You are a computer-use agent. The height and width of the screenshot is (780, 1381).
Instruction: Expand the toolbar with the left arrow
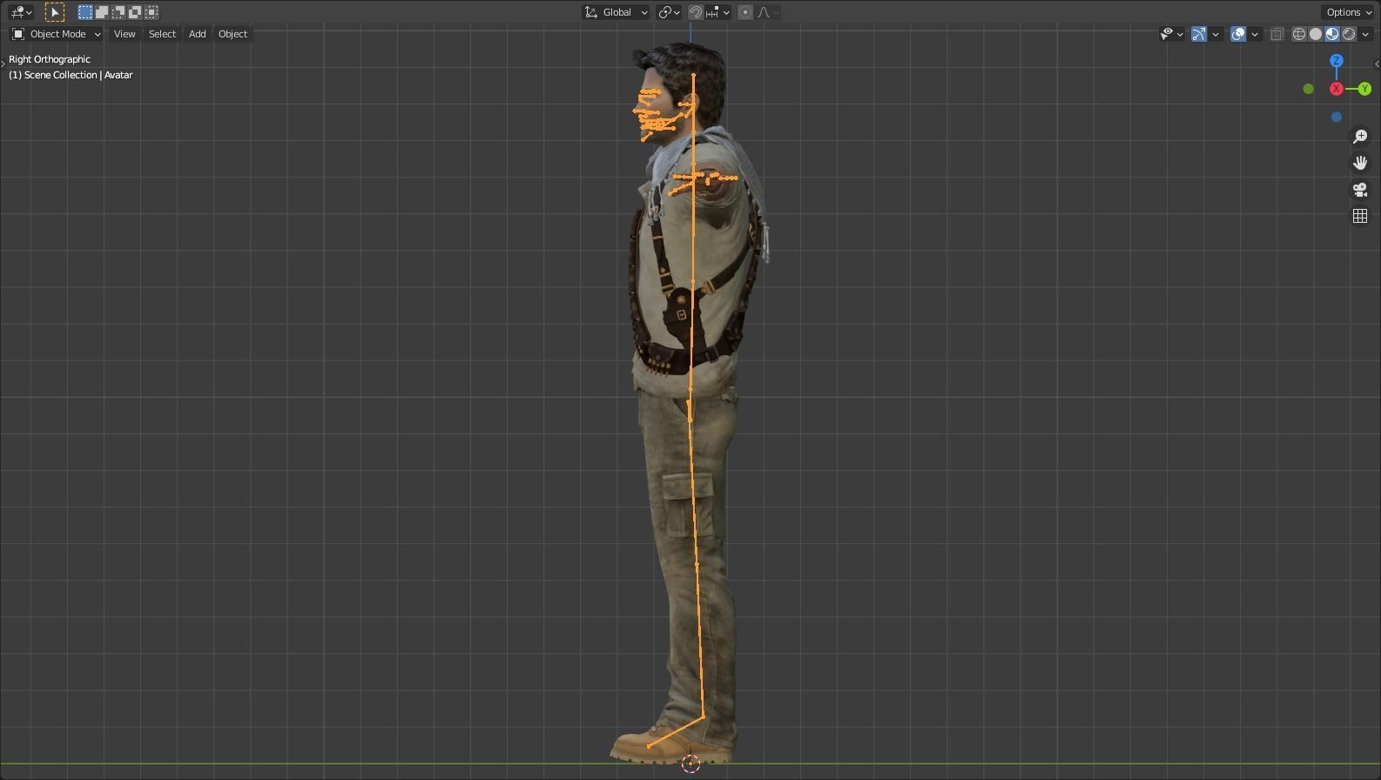coord(3,64)
